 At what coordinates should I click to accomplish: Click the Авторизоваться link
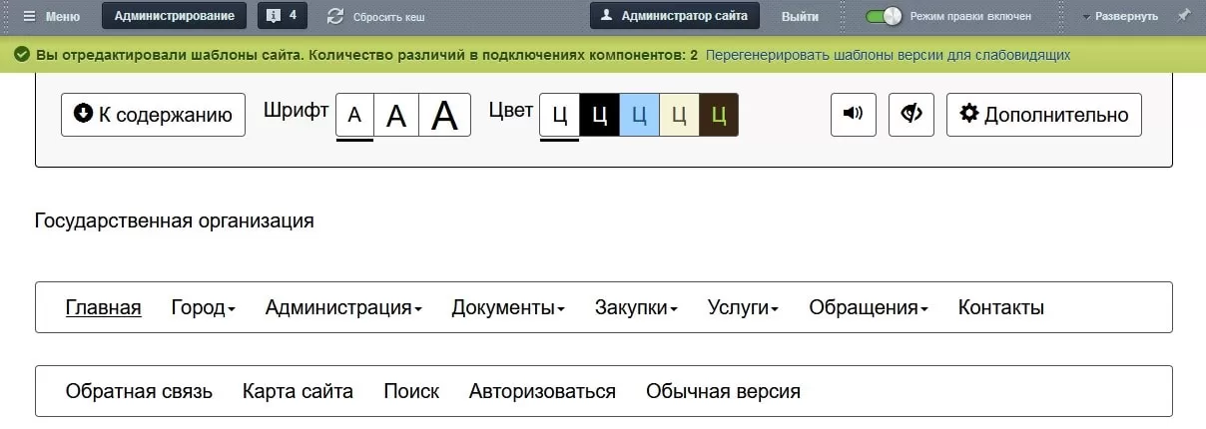pos(542,391)
